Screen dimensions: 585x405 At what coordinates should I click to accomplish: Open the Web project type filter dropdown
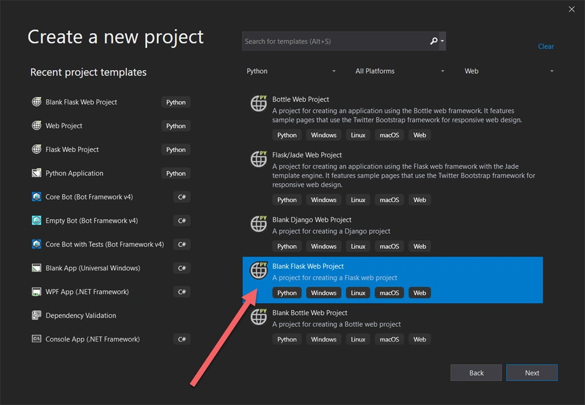[x=509, y=71]
